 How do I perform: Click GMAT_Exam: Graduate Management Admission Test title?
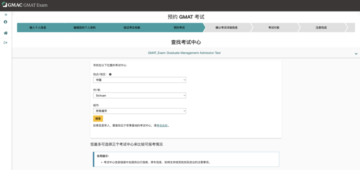(184, 53)
